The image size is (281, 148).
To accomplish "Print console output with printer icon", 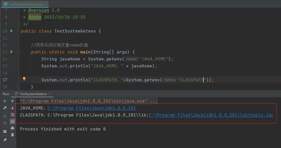I will (x=12, y=128).
